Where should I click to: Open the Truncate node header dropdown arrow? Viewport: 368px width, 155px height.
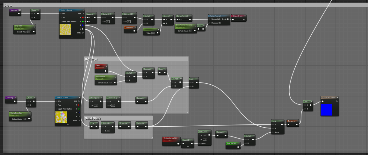(129, 123)
